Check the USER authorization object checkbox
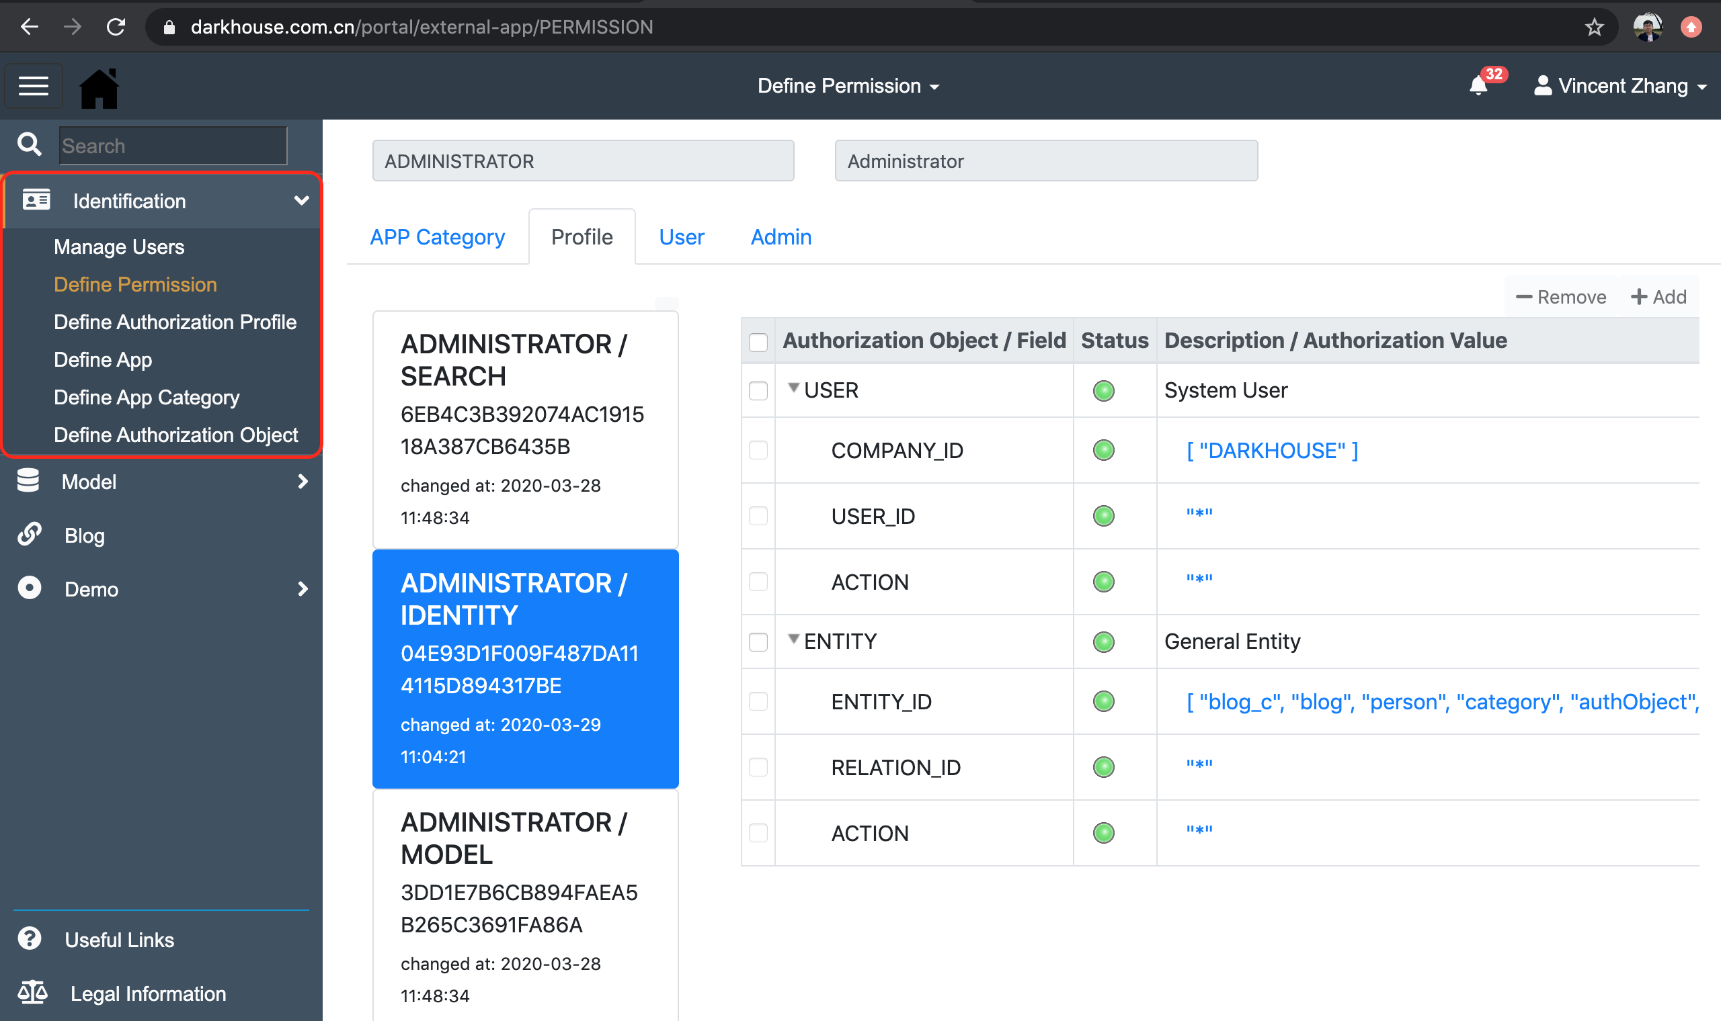This screenshot has width=1721, height=1021. pos(758,390)
